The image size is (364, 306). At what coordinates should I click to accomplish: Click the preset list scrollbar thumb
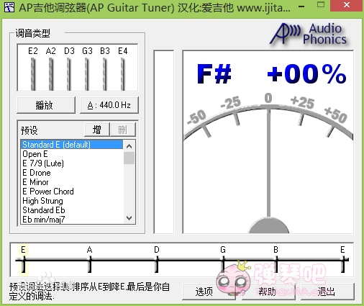click(129, 158)
